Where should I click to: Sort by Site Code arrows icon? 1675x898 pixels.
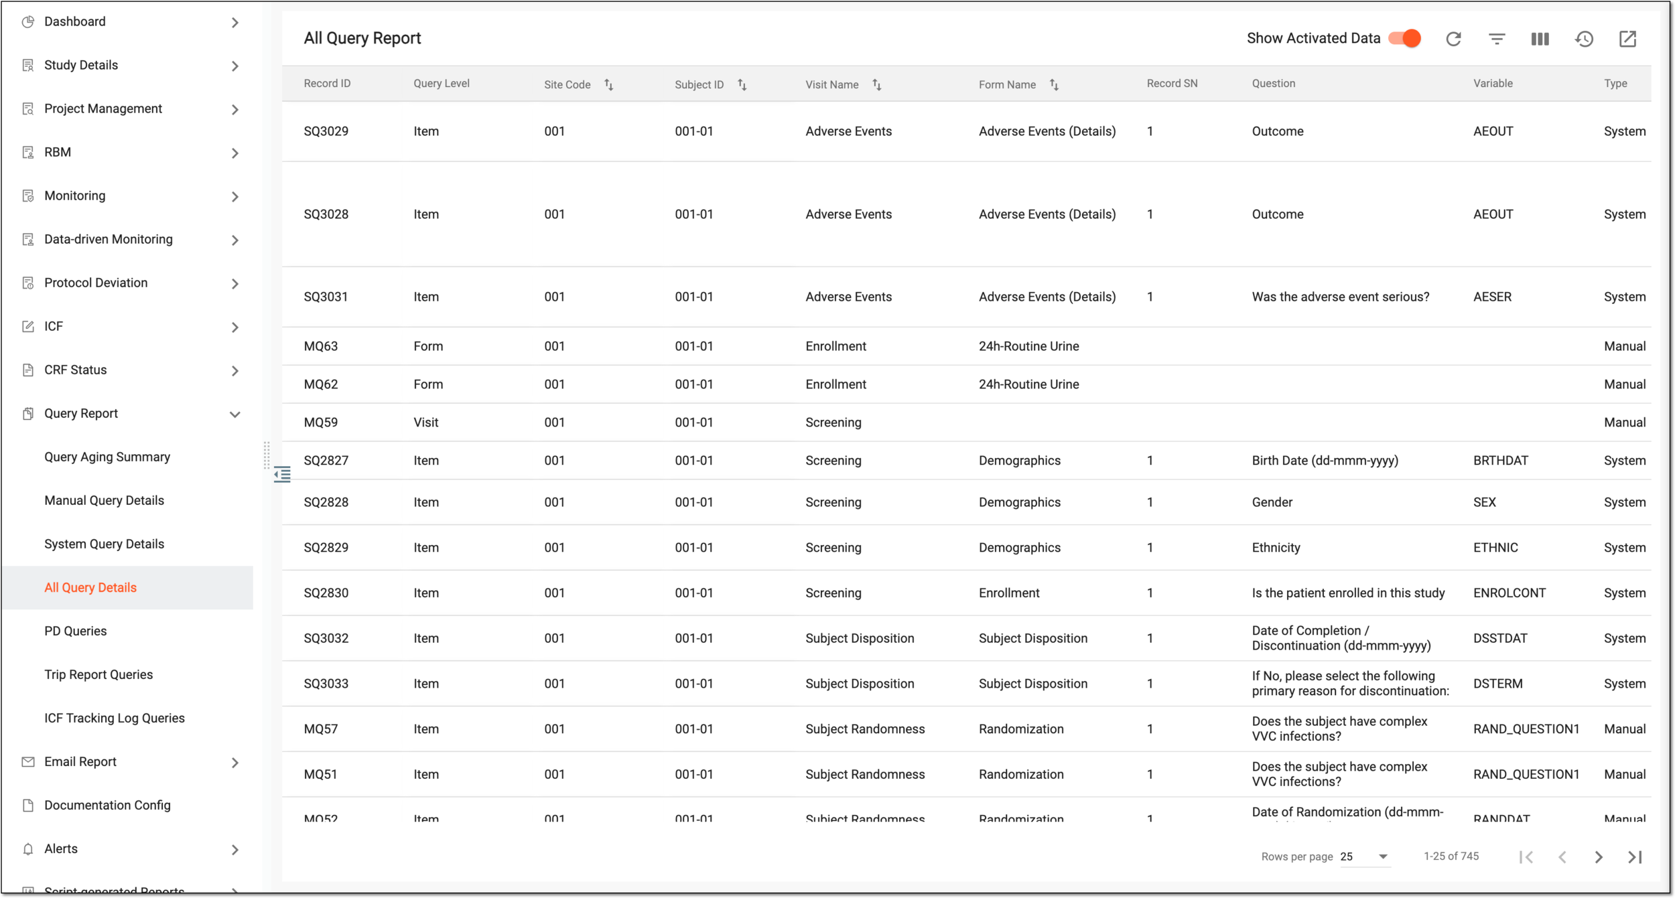608,84
